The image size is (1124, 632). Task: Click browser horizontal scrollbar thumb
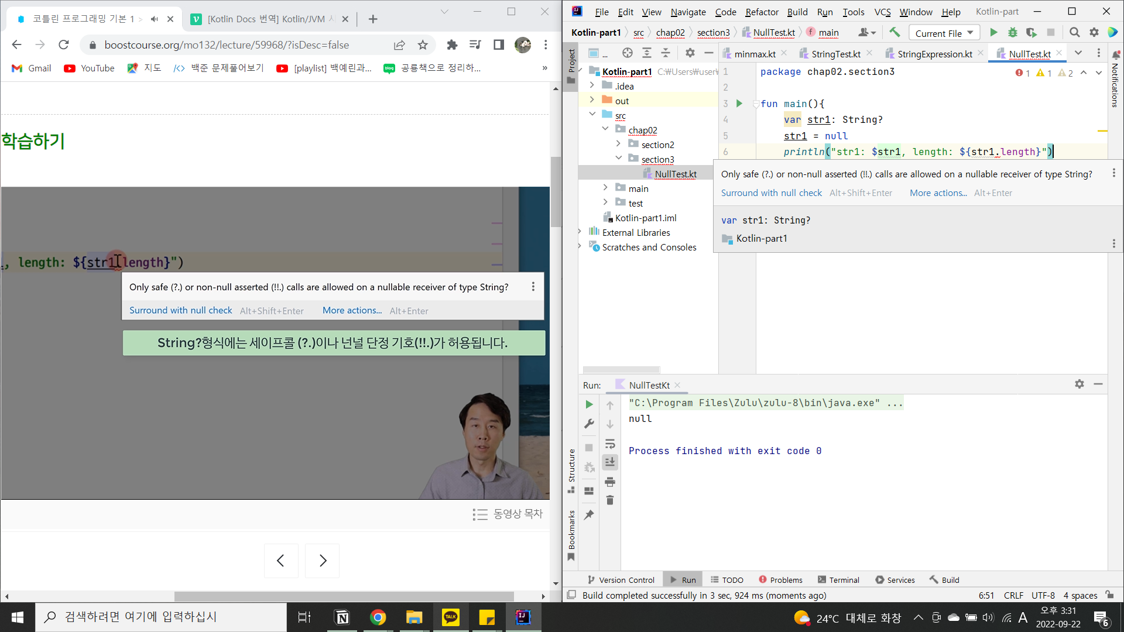coord(344,596)
